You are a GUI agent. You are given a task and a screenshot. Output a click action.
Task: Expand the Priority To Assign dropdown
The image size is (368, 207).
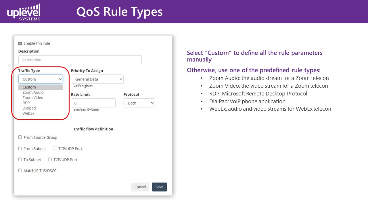[x=97, y=79]
